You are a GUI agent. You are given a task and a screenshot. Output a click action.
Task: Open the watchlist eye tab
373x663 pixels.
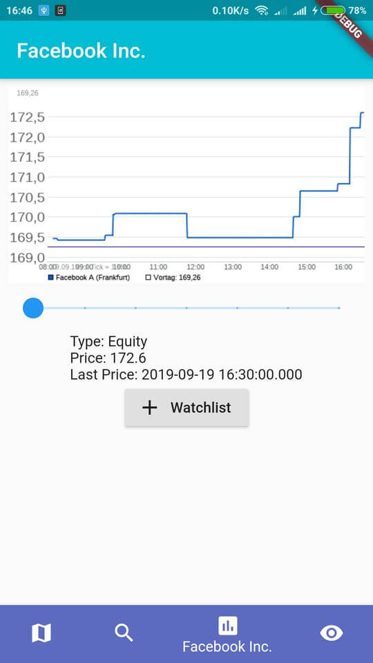click(x=331, y=633)
